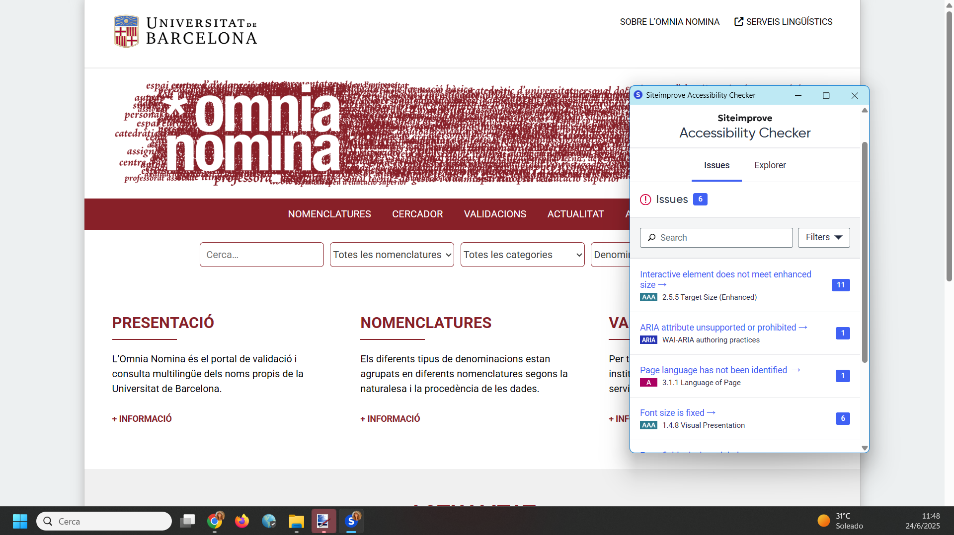Open the NOMENCLATURES navigation item

pyautogui.click(x=329, y=214)
